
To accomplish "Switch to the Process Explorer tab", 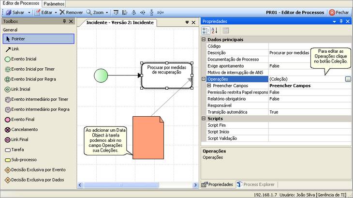I will pos(256,184).
